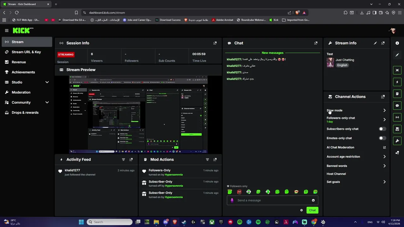Jump to New messages in chat
The height and width of the screenshot is (227, 404).
tap(272, 53)
